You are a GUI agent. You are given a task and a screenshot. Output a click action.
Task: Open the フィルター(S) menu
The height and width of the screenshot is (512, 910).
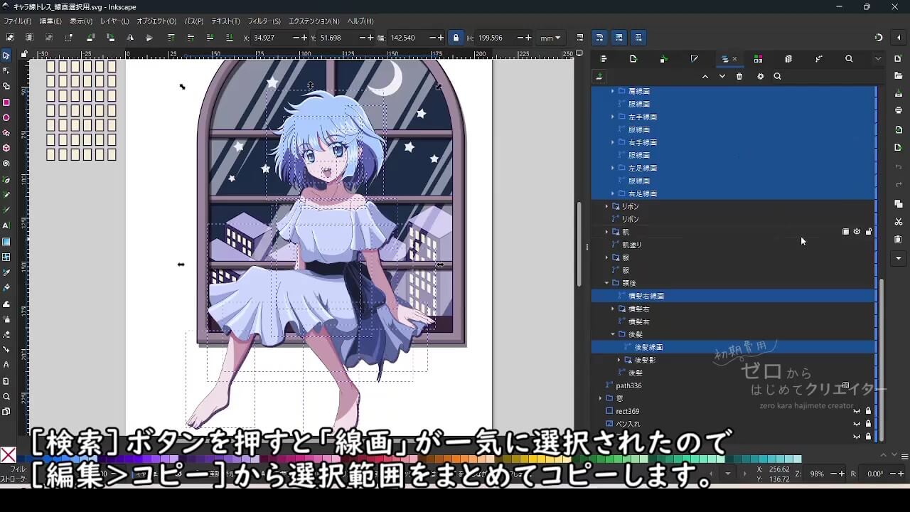coord(264,21)
